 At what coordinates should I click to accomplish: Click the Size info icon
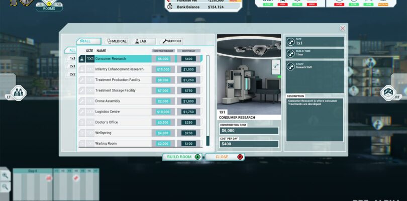290,42
